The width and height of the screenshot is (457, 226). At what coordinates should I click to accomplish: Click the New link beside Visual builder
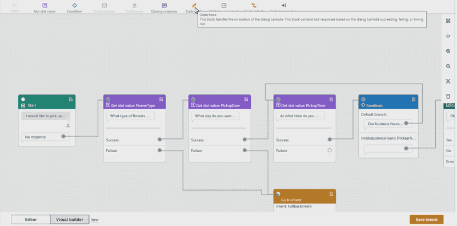coord(95,220)
